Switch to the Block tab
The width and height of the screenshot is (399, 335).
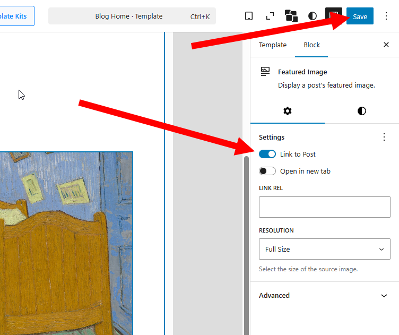click(311, 45)
